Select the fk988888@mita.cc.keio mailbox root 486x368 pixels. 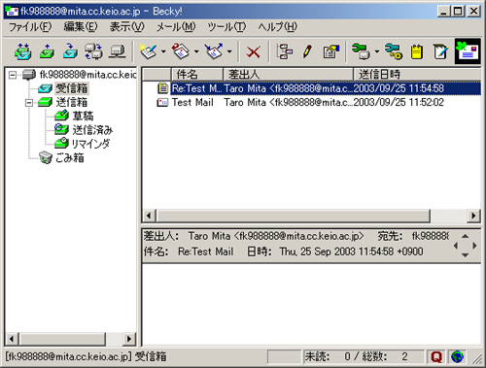pyautogui.click(x=87, y=75)
